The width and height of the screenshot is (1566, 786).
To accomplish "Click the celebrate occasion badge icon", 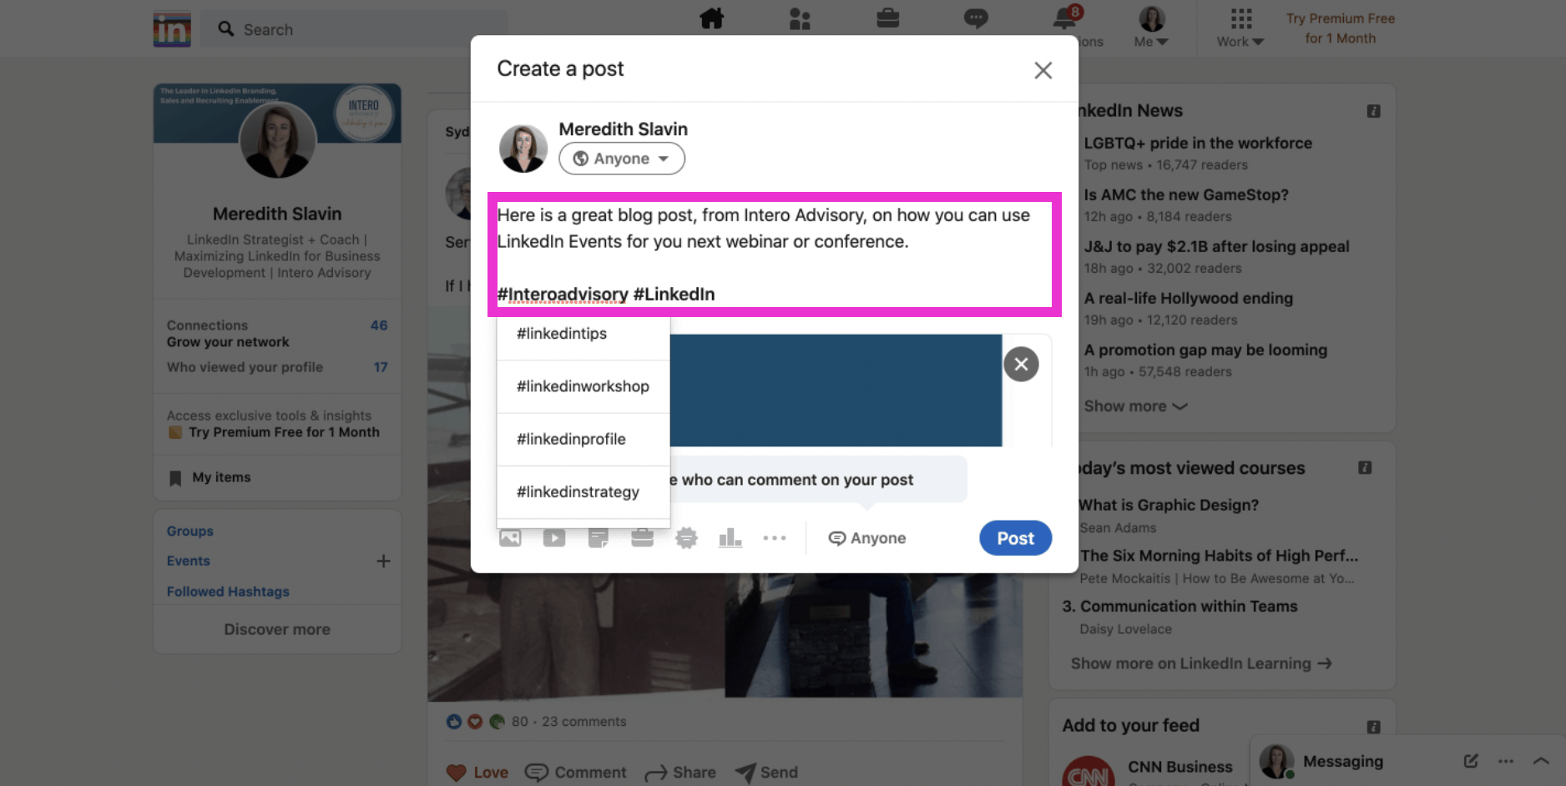I will [686, 538].
